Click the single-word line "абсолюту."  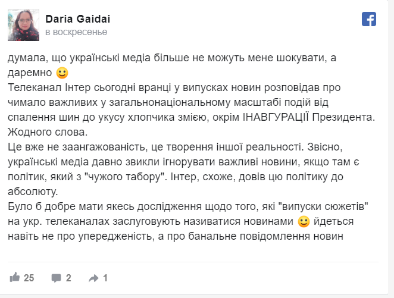pyautogui.click(x=33, y=192)
